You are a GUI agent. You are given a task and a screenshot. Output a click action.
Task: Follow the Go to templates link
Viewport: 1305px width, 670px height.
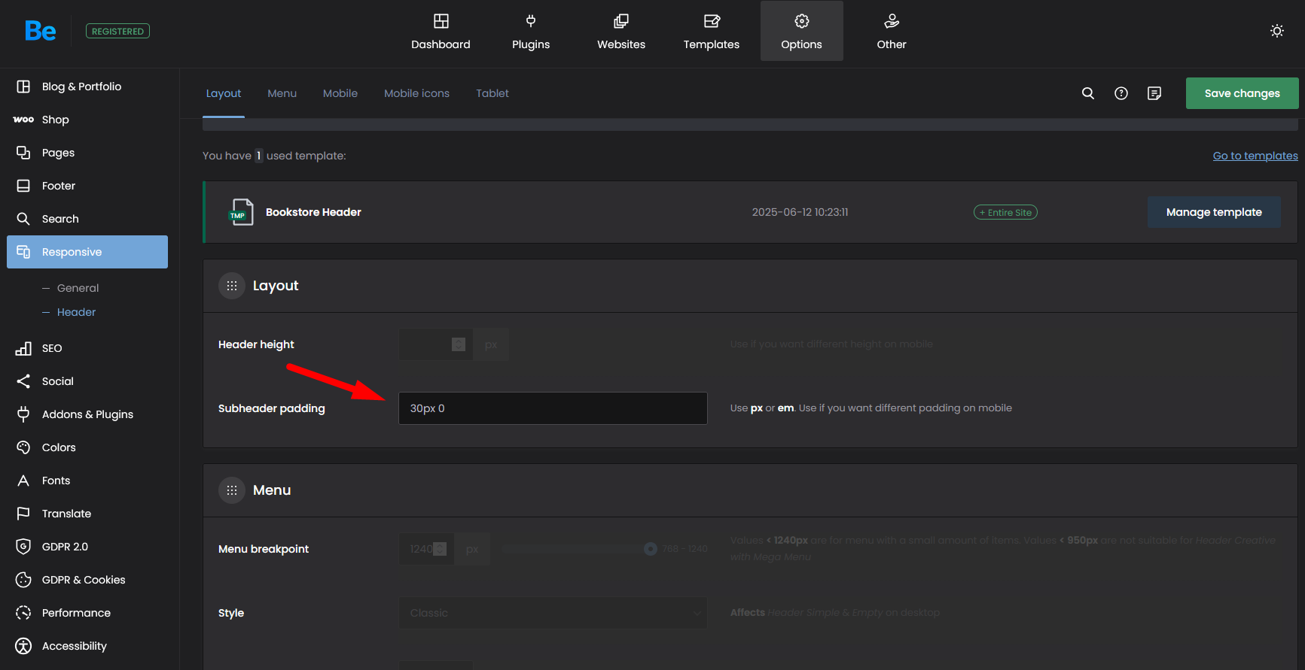click(x=1255, y=156)
